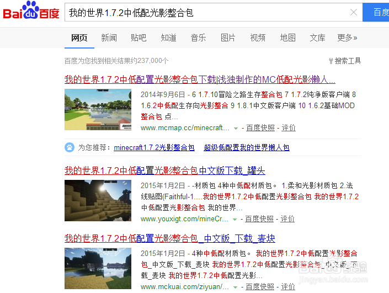Open the 贴吧 tab
The width and height of the screenshot is (389, 293).
pyautogui.click(x=138, y=38)
